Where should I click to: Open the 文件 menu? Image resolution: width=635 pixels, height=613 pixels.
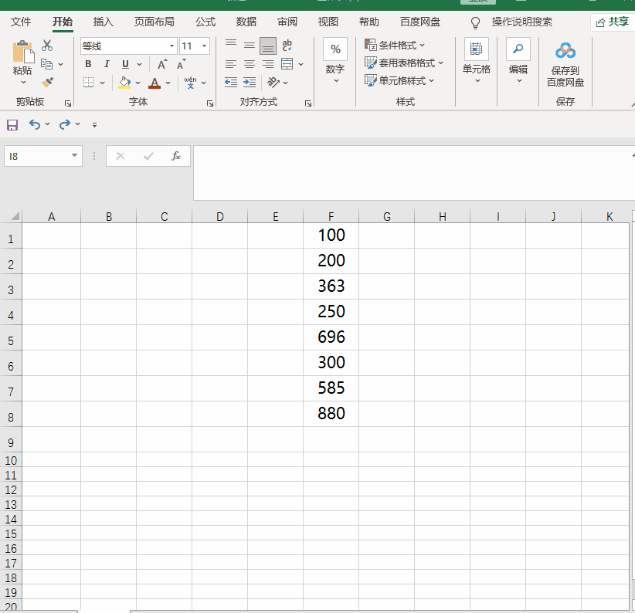(x=21, y=22)
